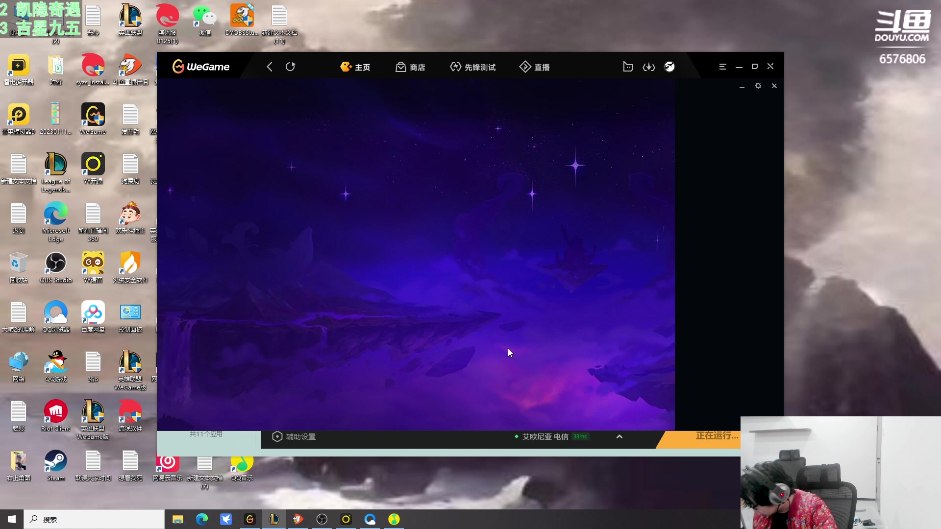This screenshot has width=941, height=529.
Task: Open 辅助设置 in the game bar
Action: click(x=294, y=436)
